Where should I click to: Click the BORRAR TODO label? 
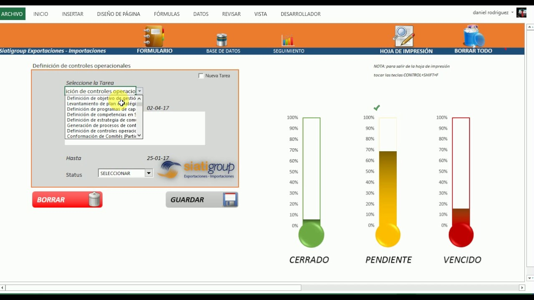473,51
